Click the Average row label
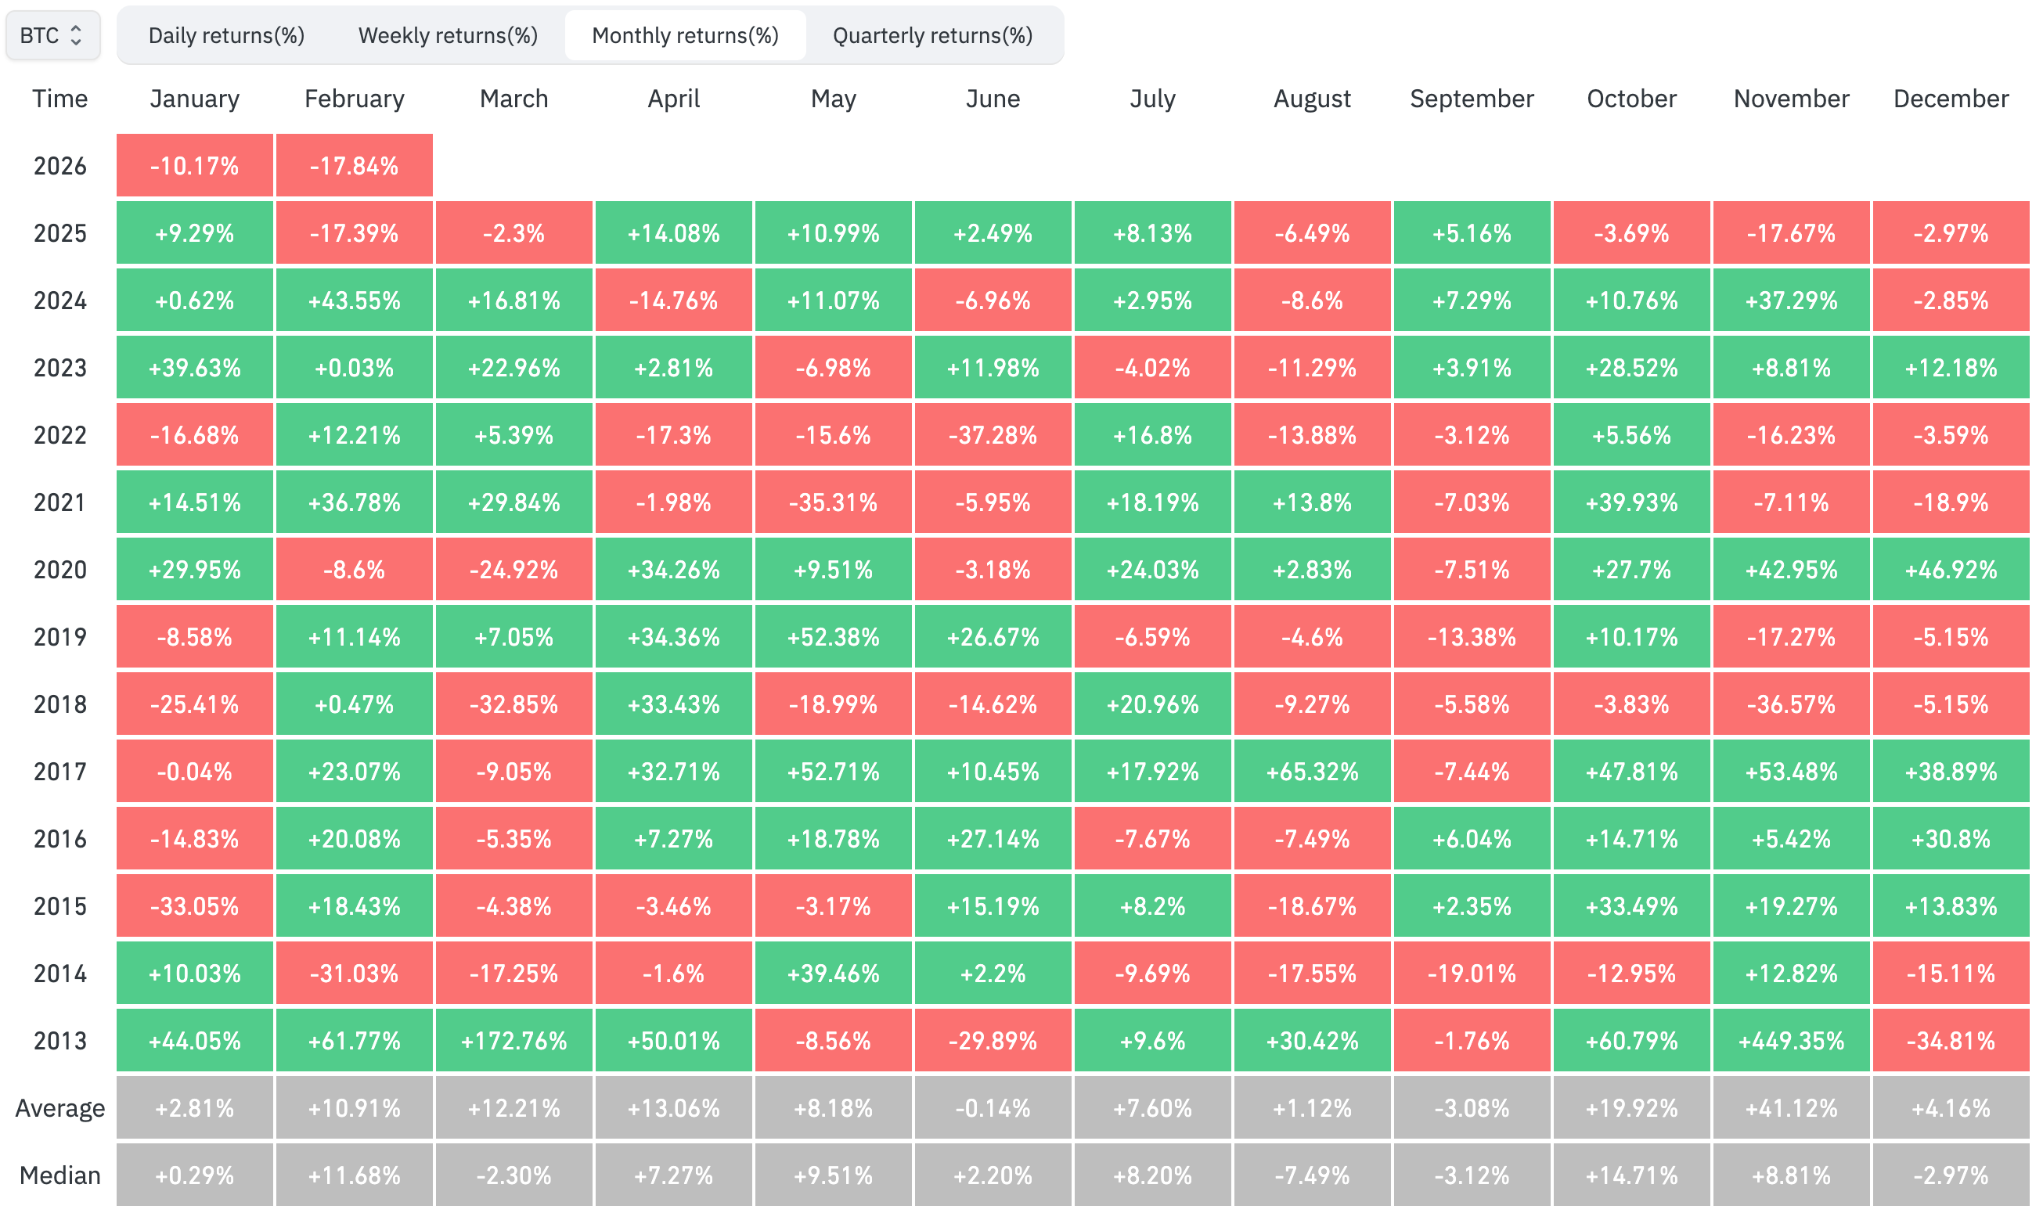The image size is (2043, 1213). 59,1108
